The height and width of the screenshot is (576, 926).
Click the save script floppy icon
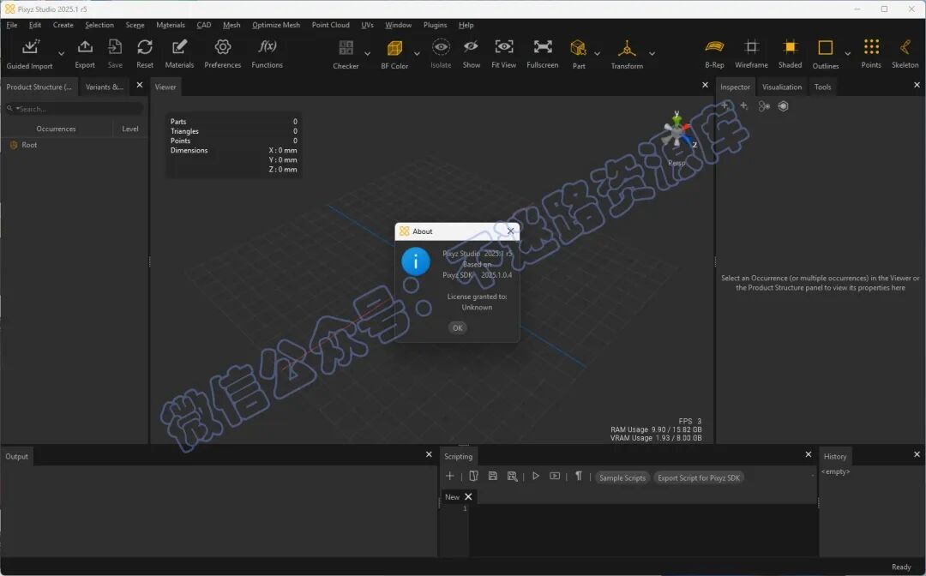pos(492,476)
